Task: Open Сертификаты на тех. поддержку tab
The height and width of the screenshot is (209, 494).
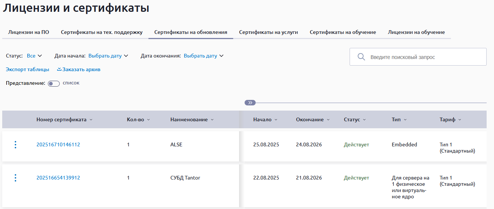Action: [101, 32]
